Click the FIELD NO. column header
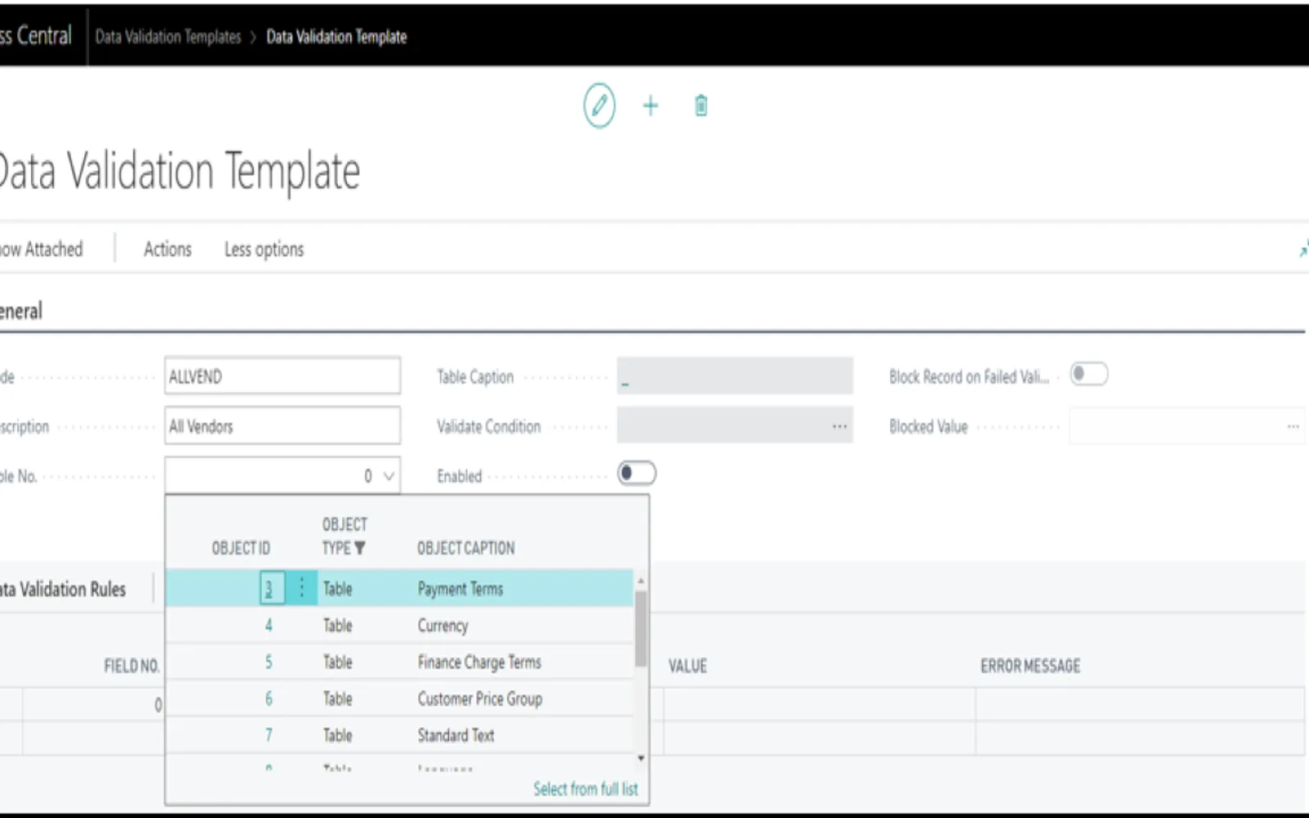This screenshot has height=818, width=1309. pyautogui.click(x=131, y=666)
